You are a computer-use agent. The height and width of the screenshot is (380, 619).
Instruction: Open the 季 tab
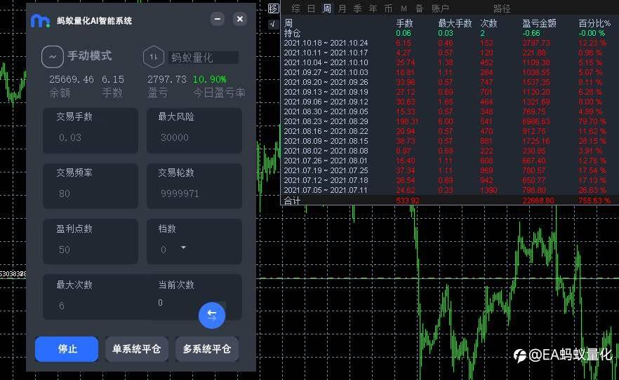(357, 8)
